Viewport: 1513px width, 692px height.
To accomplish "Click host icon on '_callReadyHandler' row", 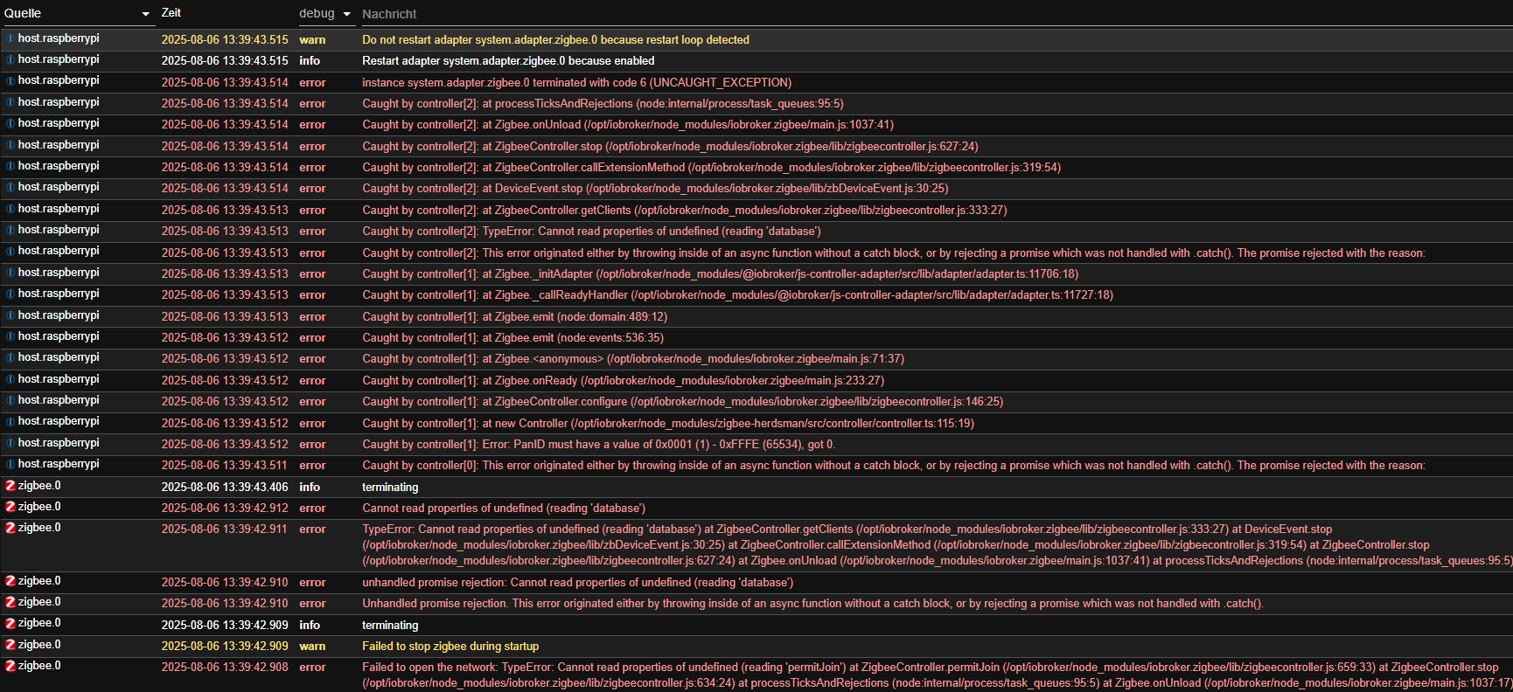I will pyautogui.click(x=10, y=294).
